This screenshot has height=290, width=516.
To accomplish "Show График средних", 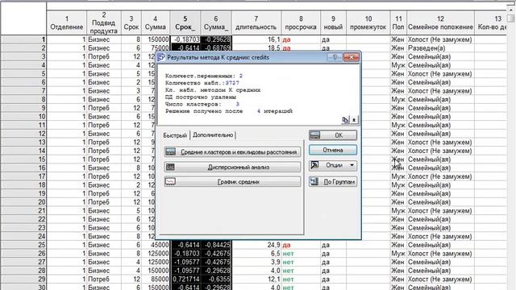I will tap(232, 182).
